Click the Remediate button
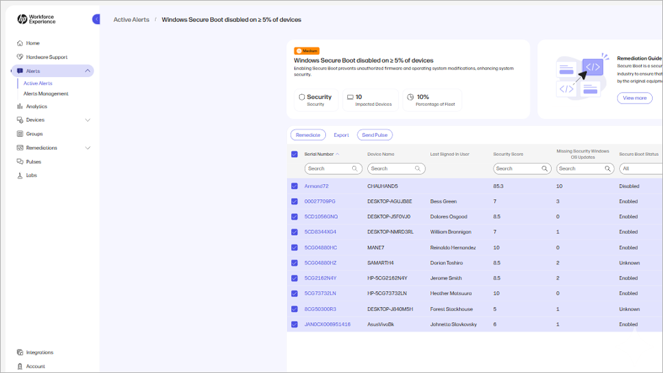The image size is (663, 373). (x=308, y=135)
